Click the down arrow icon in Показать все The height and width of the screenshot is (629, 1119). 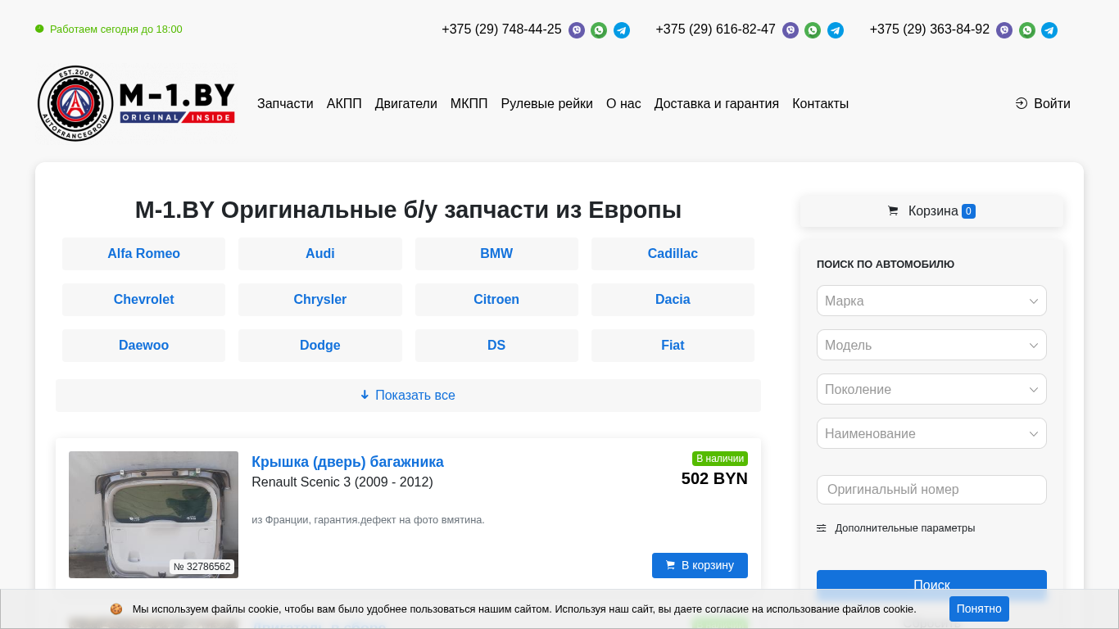[x=365, y=395]
